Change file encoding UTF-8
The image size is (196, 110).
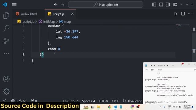point(104,101)
